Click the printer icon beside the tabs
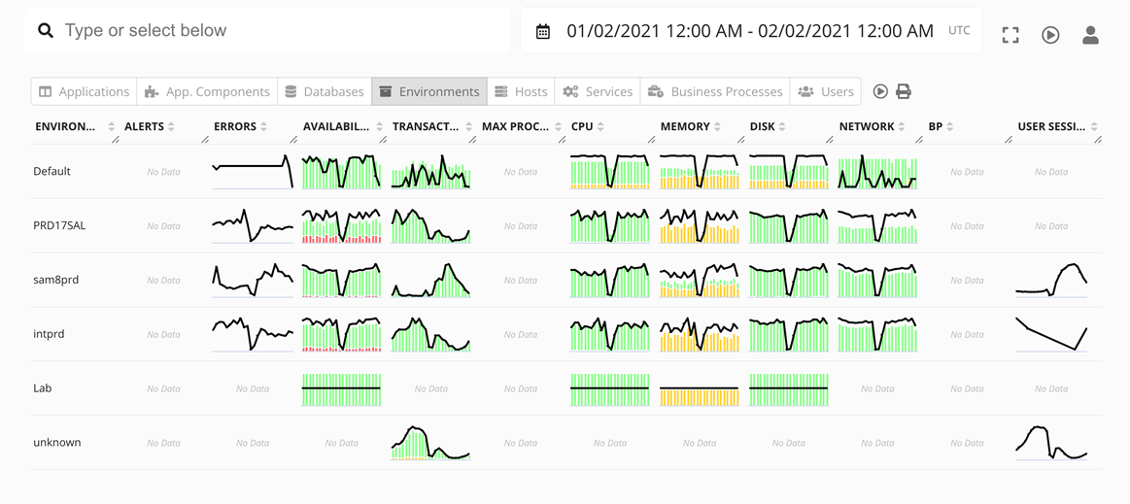Viewport: 1130px width, 504px height. (x=904, y=91)
